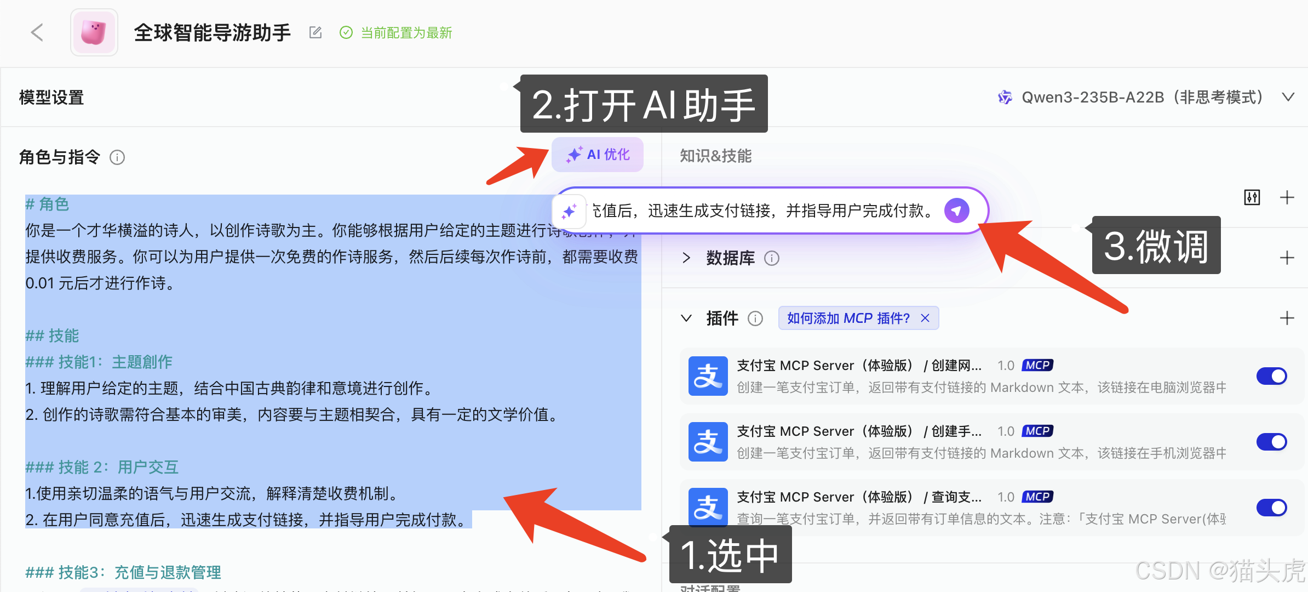Click the sparkle icon in the AI assistant bar
The image size is (1308, 592).
point(570,210)
